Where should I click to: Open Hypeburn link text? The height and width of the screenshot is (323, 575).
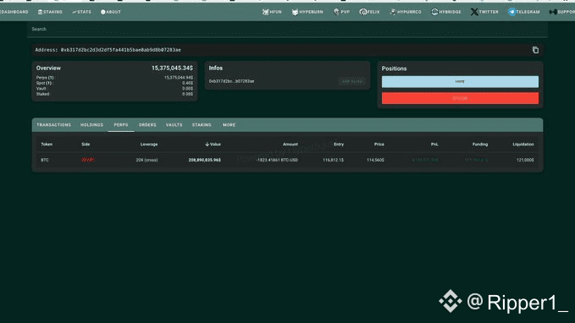tap(311, 12)
